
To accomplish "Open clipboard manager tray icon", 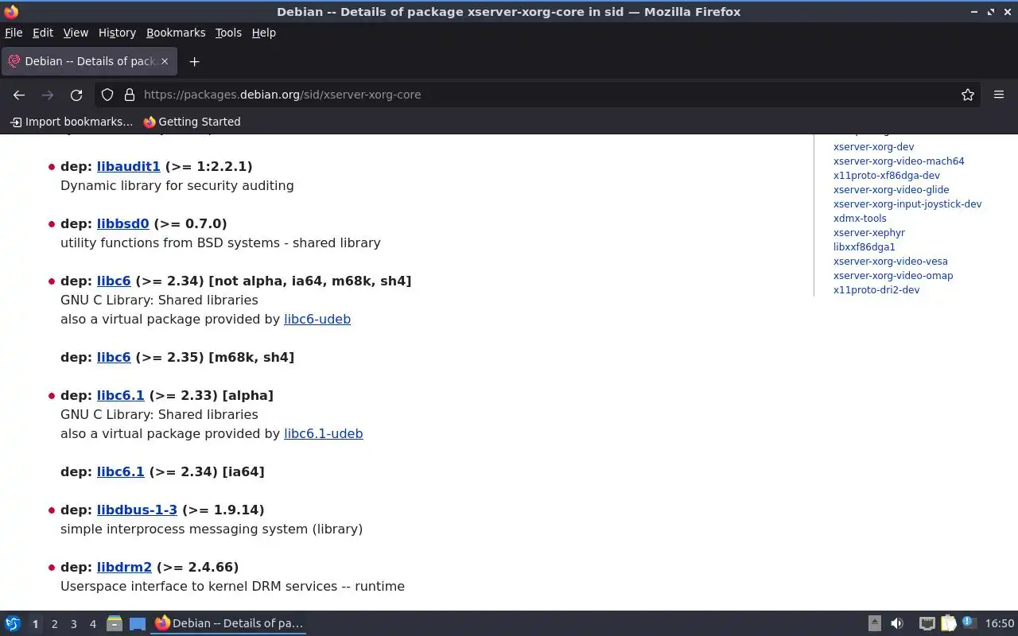I will [x=948, y=623].
